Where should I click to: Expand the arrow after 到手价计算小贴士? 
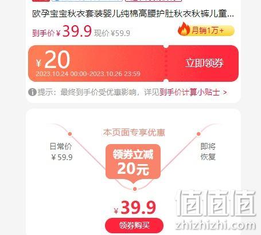[225, 93]
